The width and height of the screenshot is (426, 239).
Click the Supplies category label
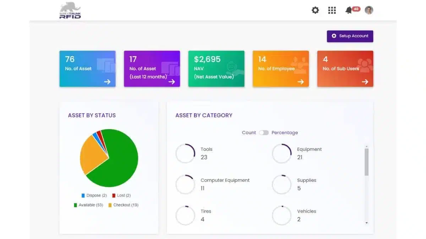coord(307,180)
